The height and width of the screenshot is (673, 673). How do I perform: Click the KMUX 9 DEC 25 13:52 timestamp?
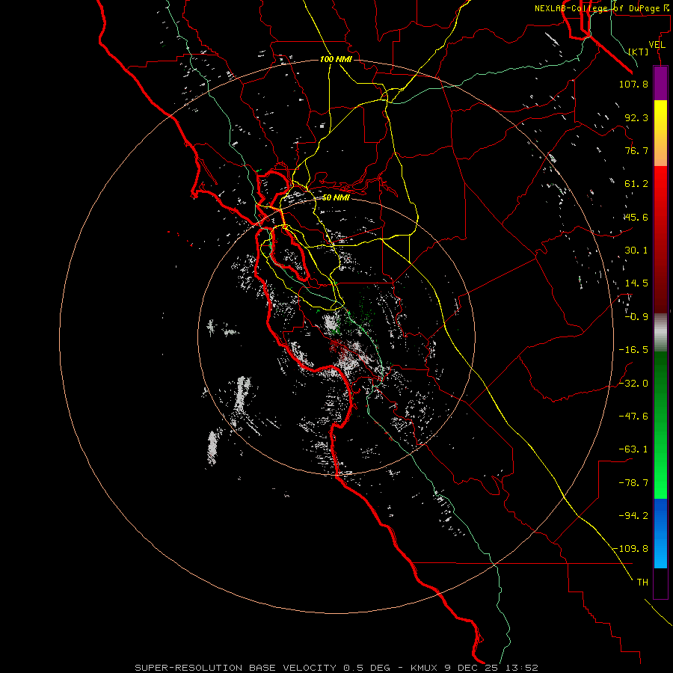pos(474,668)
